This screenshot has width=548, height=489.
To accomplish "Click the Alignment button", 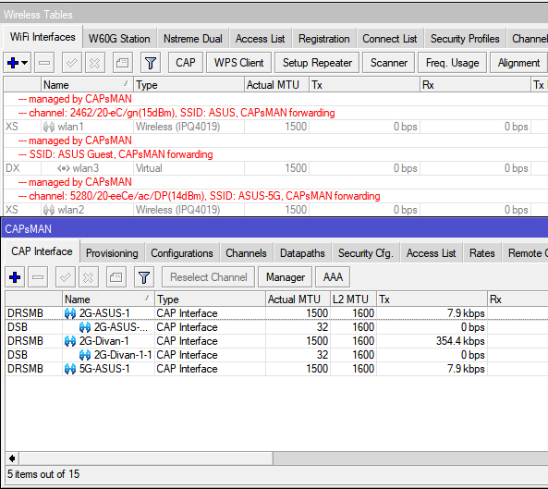I will pos(518,63).
